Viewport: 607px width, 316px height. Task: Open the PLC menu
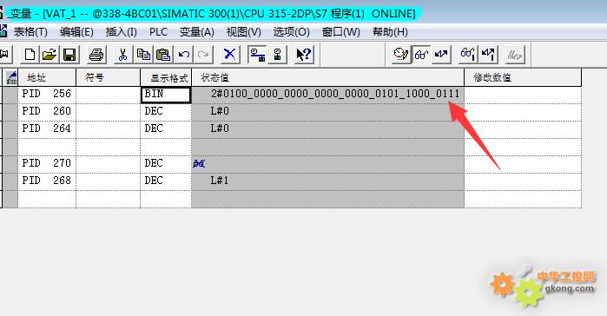click(x=158, y=32)
